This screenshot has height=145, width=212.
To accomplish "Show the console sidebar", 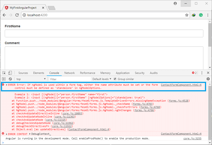I will point(4,79).
